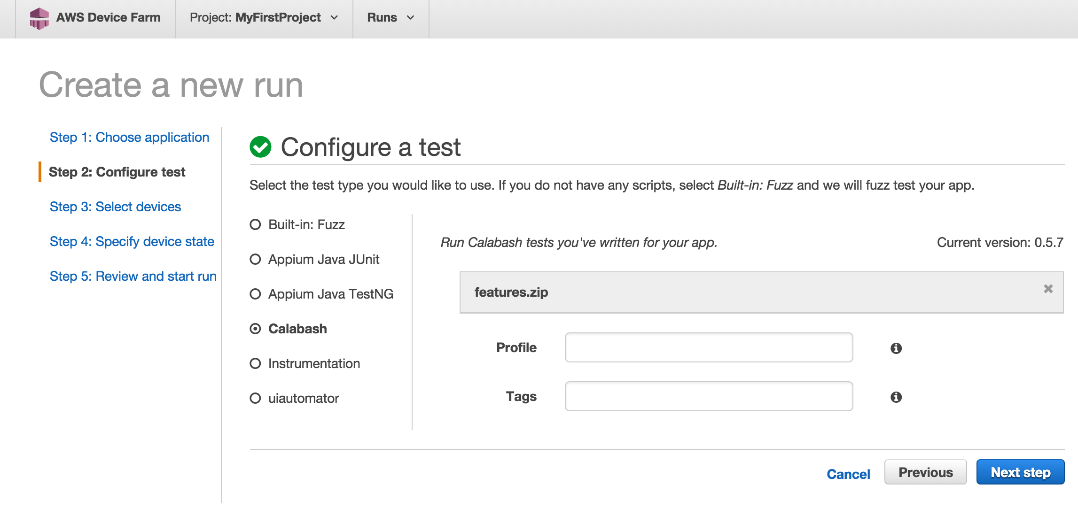1078x523 pixels.
Task: Click the green checkmark beside Configure a test
Action: [x=260, y=147]
